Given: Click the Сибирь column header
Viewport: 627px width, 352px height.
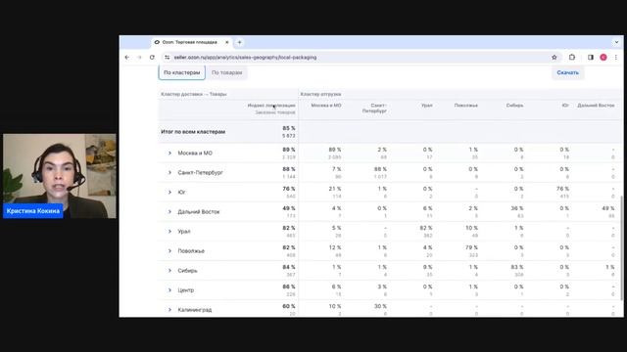Looking at the screenshot, I should (x=514, y=106).
